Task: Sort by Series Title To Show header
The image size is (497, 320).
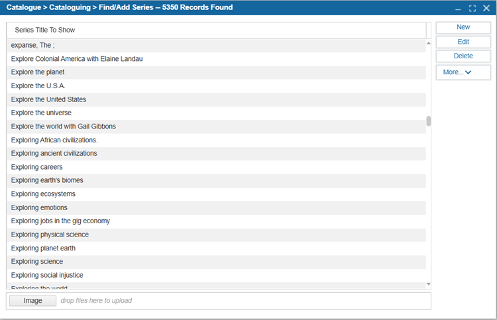Action: [x=216, y=30]
